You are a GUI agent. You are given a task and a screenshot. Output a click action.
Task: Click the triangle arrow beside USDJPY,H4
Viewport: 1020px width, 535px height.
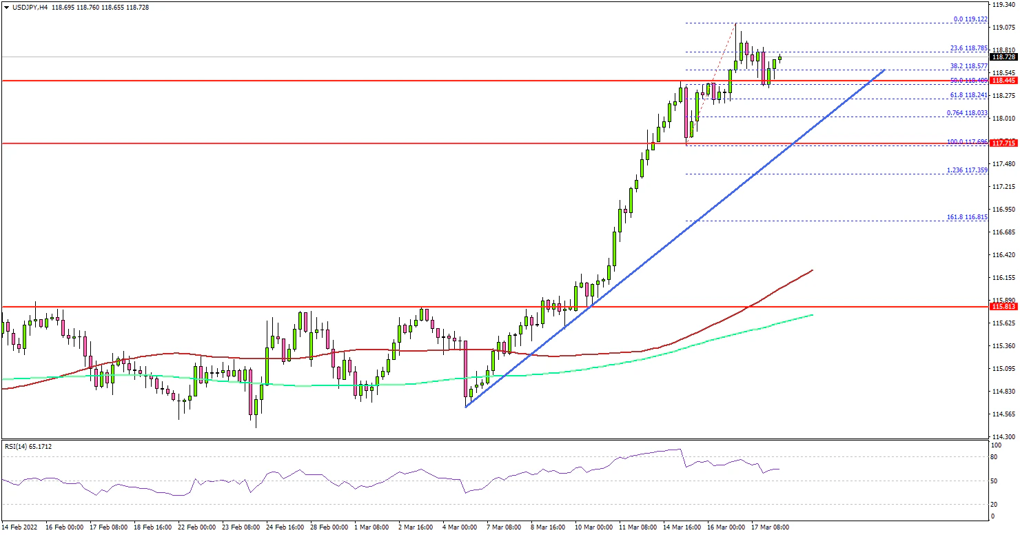[x=6, y=7]
